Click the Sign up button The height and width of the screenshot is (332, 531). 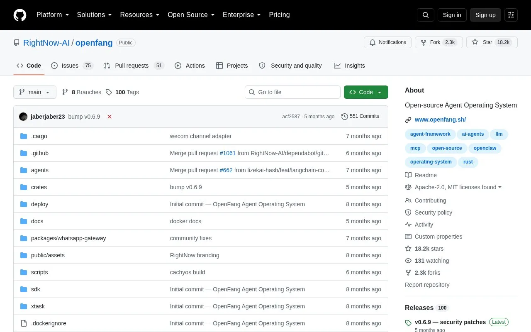click(485, 15)
